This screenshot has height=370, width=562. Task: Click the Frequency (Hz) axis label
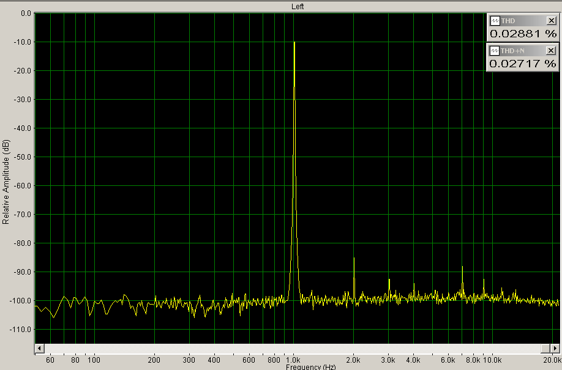coord(311,367)
